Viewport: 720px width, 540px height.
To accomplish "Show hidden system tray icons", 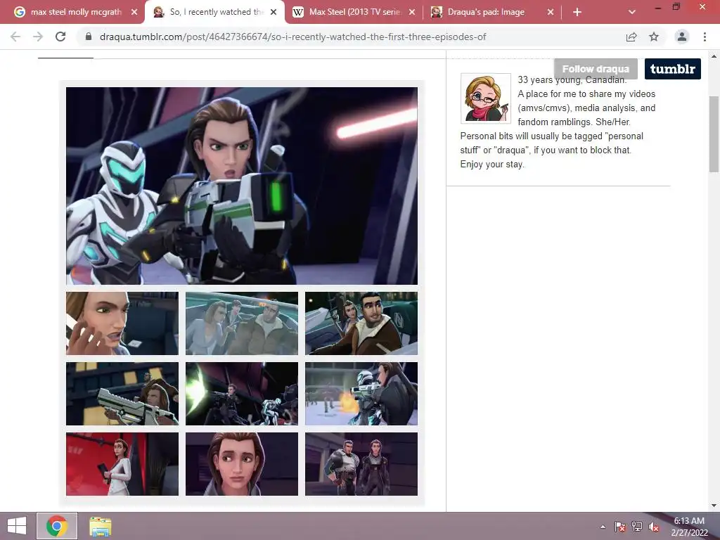I will 603,527.
